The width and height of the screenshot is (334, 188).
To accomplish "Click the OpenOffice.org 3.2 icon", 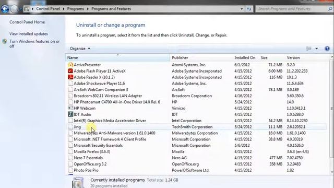I will pyautogui.click(x=70, y=164).
